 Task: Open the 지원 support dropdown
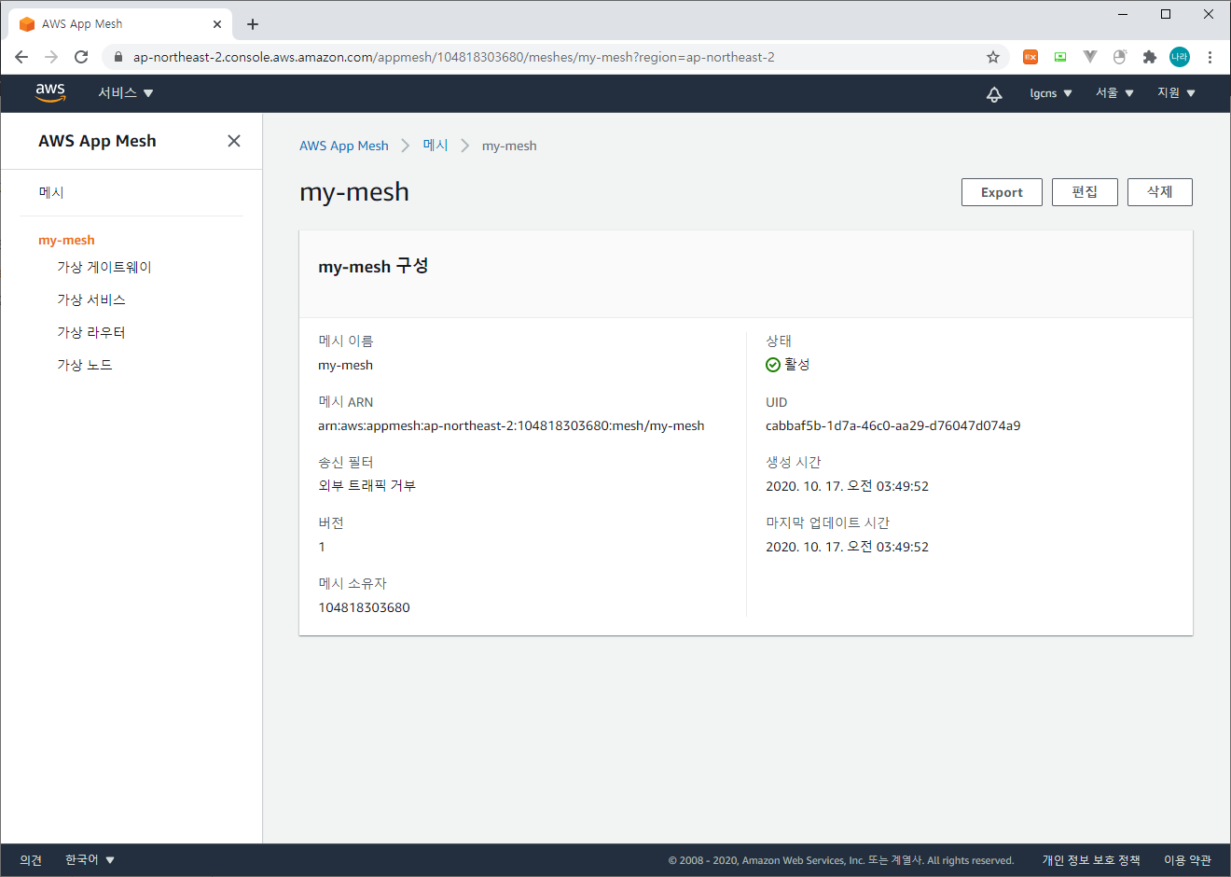pos(1176,93)
